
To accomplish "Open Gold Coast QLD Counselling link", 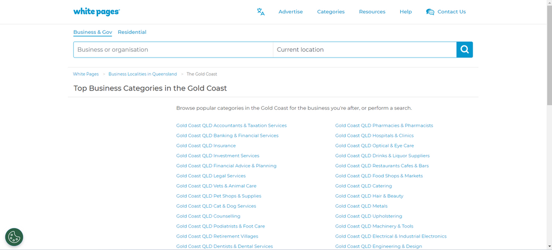I will coord(208,216).
